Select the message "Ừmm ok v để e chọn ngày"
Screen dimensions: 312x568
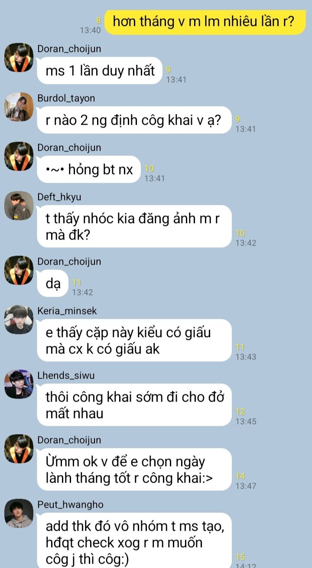coord(134,469)
